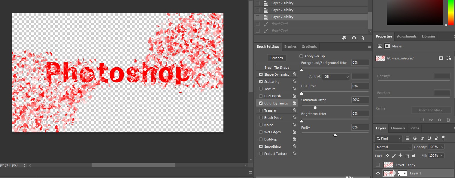
Task: Add pixel mask icon in Properties
Action: [441, 58]
